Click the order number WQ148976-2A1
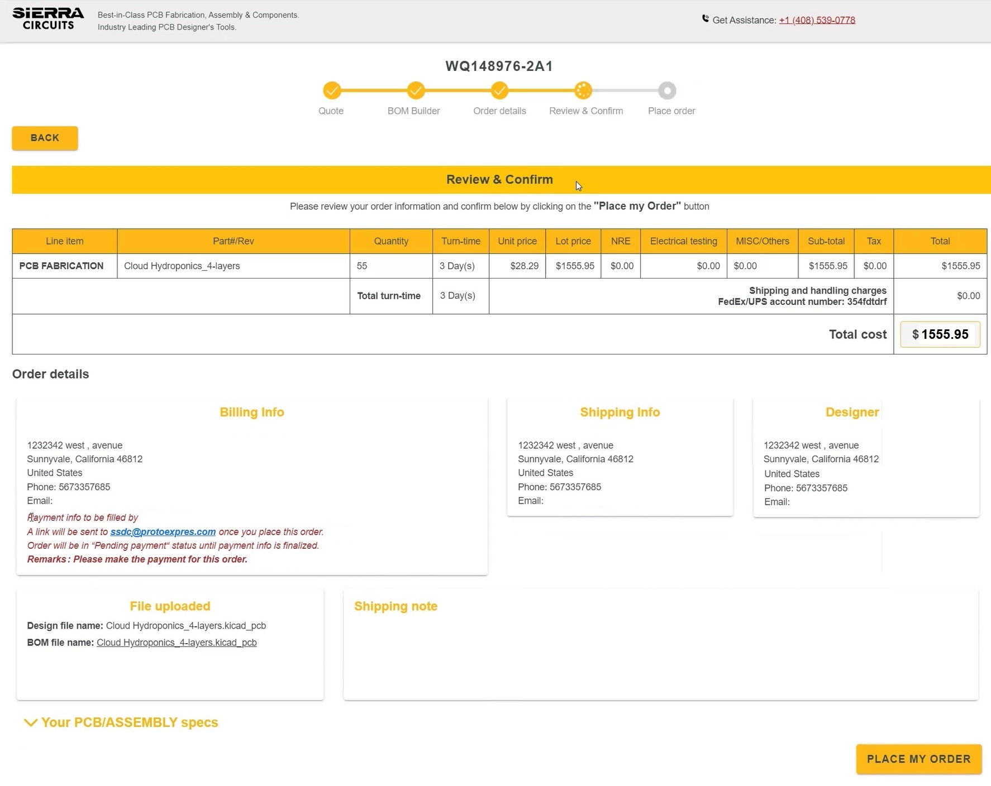991x786 pixels. click(x=499, y=66)
